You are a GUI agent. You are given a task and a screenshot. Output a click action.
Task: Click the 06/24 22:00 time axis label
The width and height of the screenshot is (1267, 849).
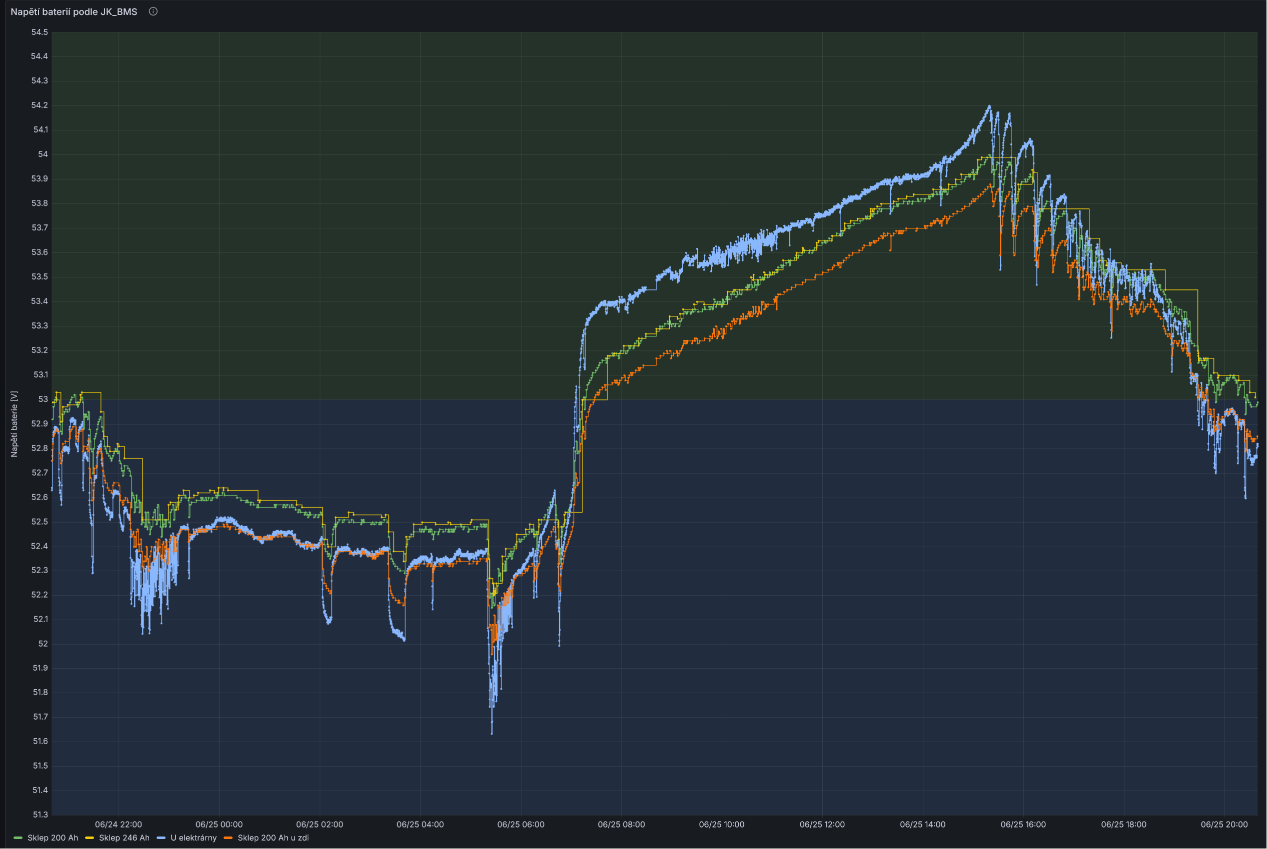[x=118, y=824]
